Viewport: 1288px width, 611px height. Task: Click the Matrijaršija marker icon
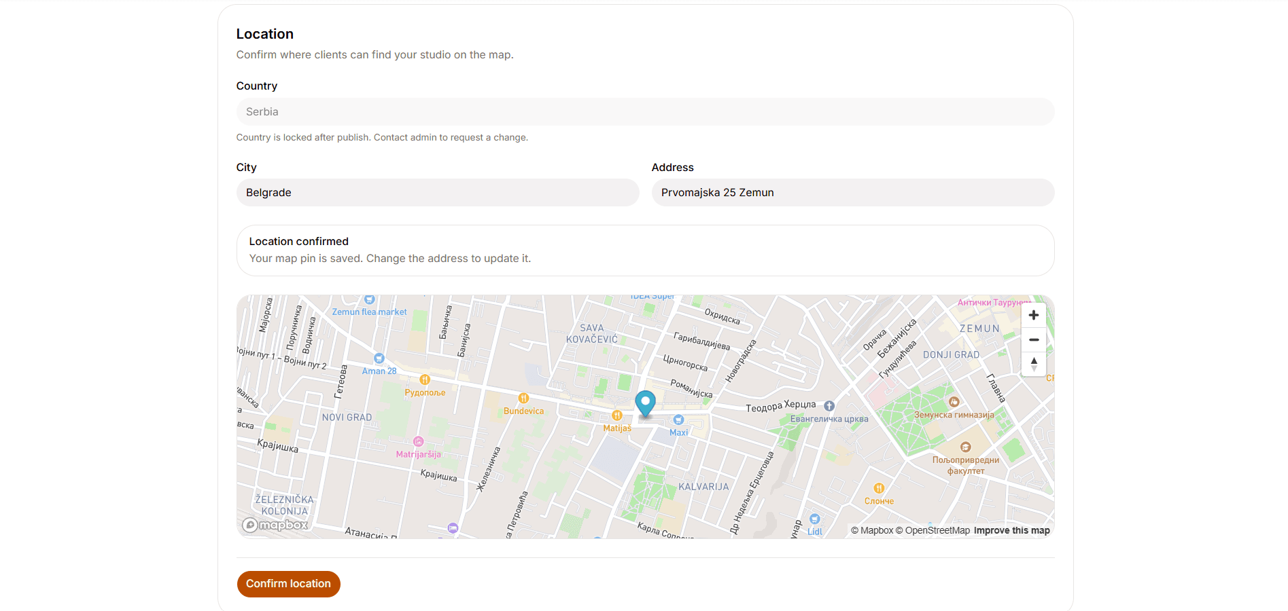tap(419, 441)
